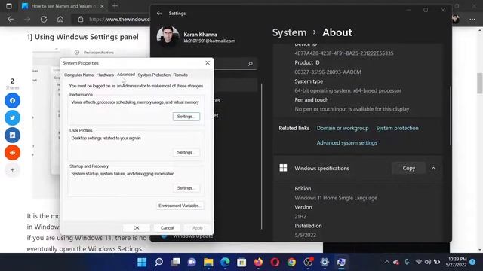Cancel the System Properties dialog

click(x=167, y=227)
